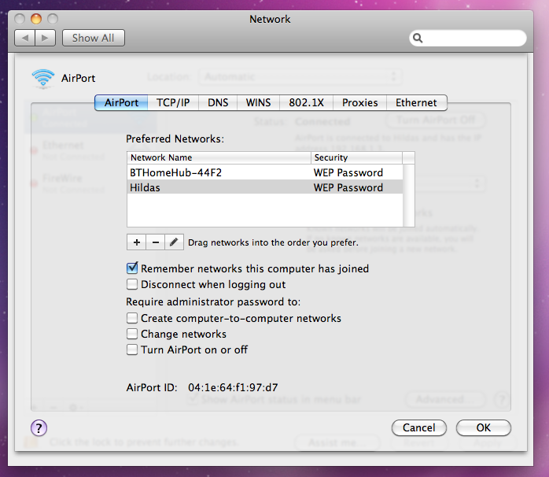Image resolution: width=549 pixels, height=477 pixels.
Task: Sort by Network Name column header
Action: tap(219, 157)
